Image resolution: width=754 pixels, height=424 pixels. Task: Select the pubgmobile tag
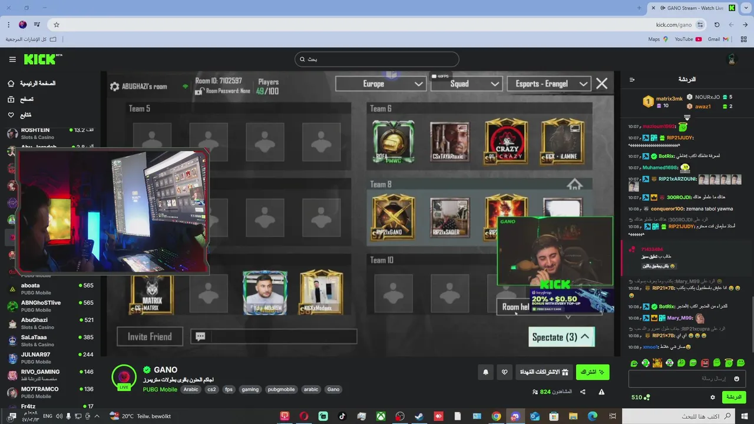(x=281, y=389)
